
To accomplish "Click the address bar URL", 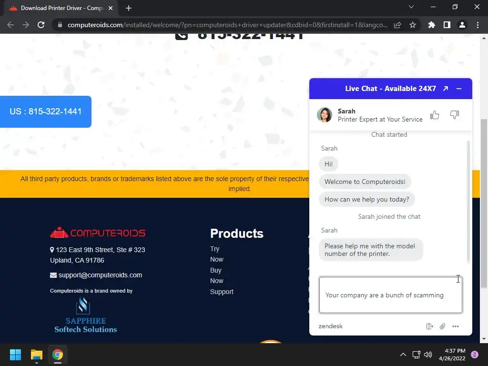I will coord(227,25).
